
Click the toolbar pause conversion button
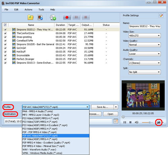pos(76,17)
